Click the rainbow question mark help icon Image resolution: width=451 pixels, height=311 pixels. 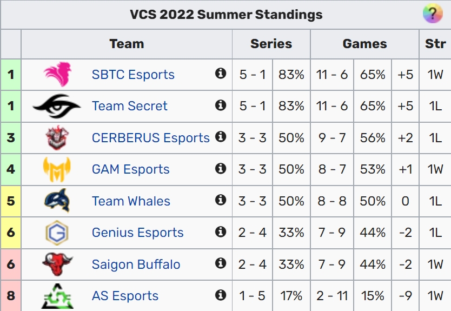(433, 14)
